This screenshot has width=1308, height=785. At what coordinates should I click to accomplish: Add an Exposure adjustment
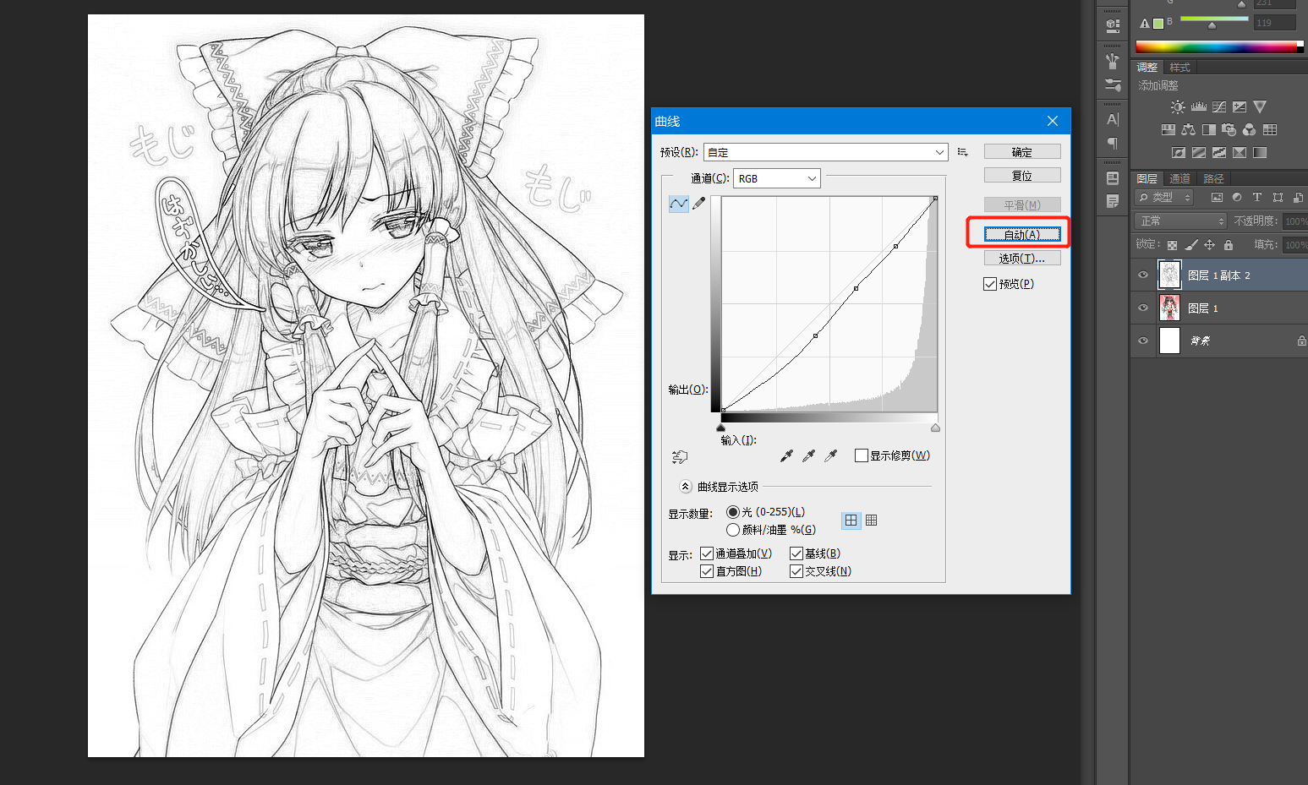(1240, 106)
